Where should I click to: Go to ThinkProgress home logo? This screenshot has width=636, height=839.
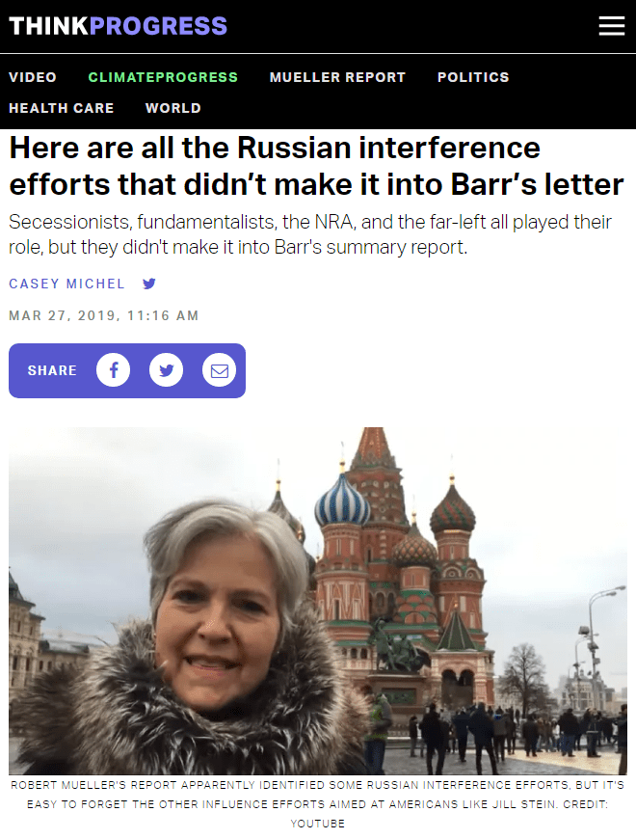pos(119,26)
